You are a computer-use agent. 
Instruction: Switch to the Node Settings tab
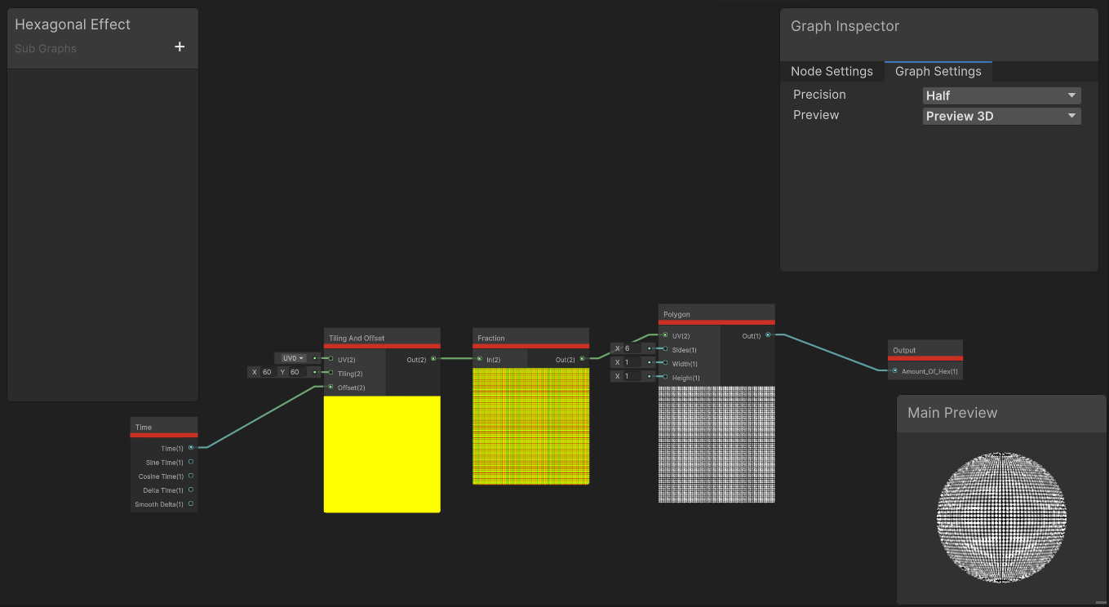pos(832,71)
